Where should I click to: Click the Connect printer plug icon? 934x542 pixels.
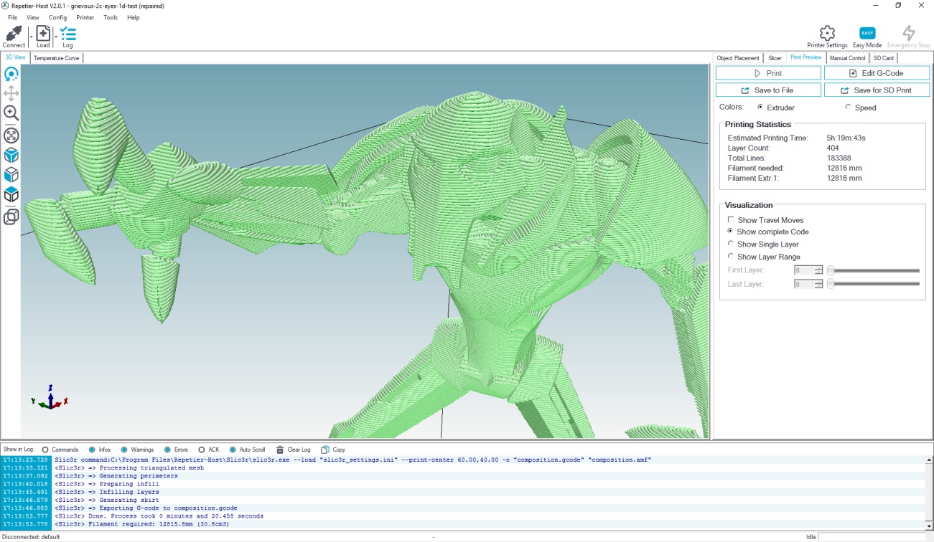pyautogui.click(x=13, y=34)
